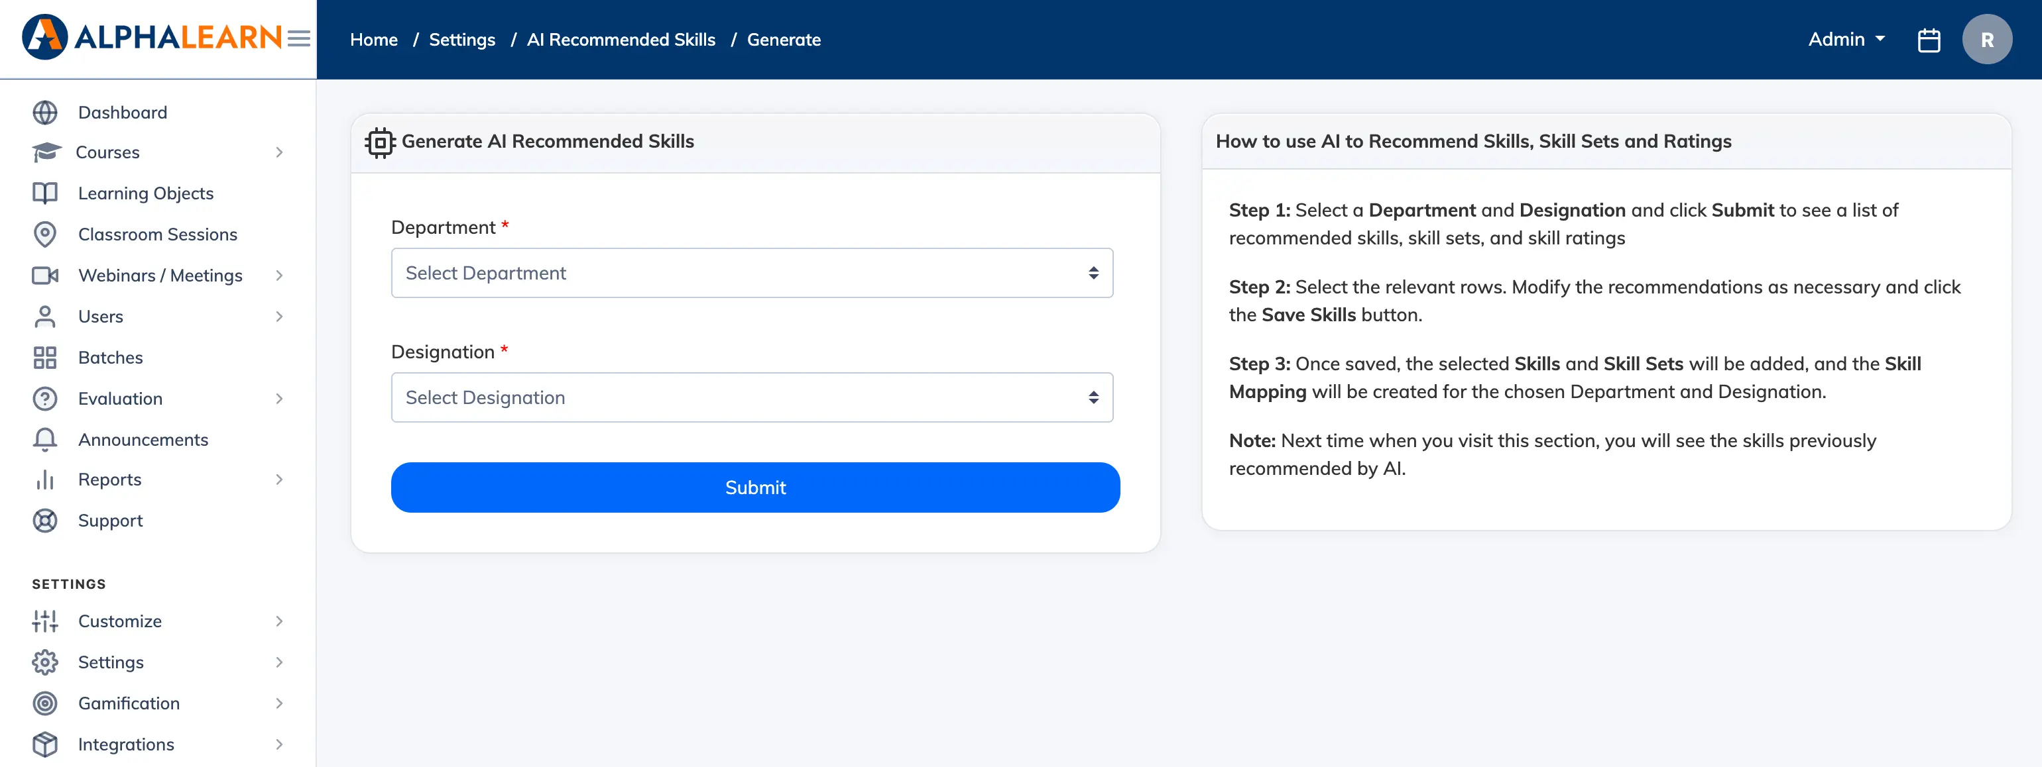Expand the Courses submenu chevron
The height and width of the screenshot is (767, 2042).
tap(279, 152)
